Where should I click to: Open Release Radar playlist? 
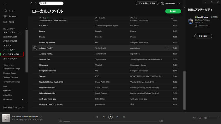coord(9,73)
